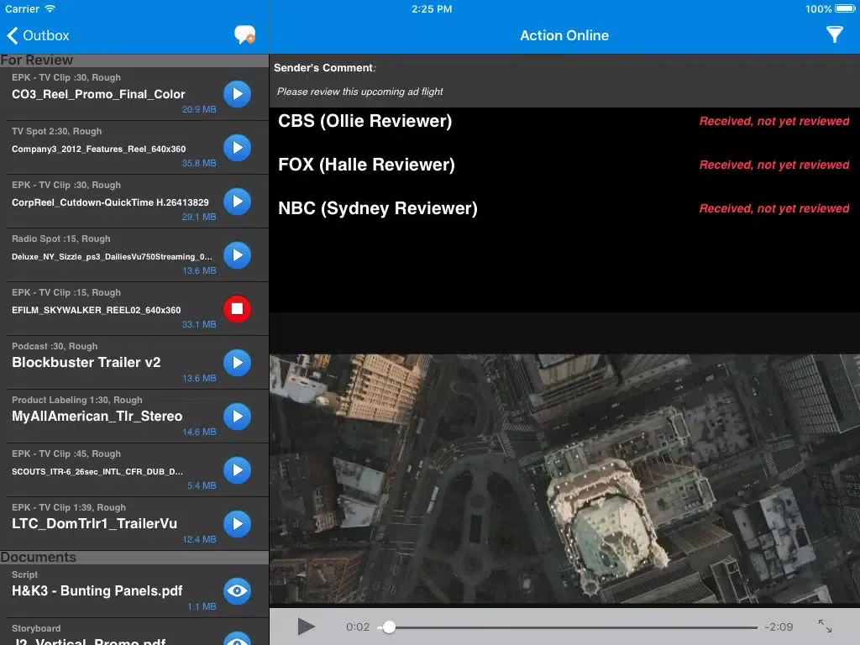Select CorpReel_Cutdown-QuickTime H.26413829 title
Image resolution: width=860 pixels, height=645 pixels.
[110, 202]
